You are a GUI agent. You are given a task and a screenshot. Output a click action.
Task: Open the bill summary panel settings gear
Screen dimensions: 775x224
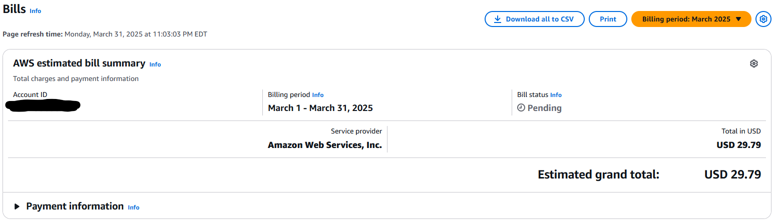(753, 63)
